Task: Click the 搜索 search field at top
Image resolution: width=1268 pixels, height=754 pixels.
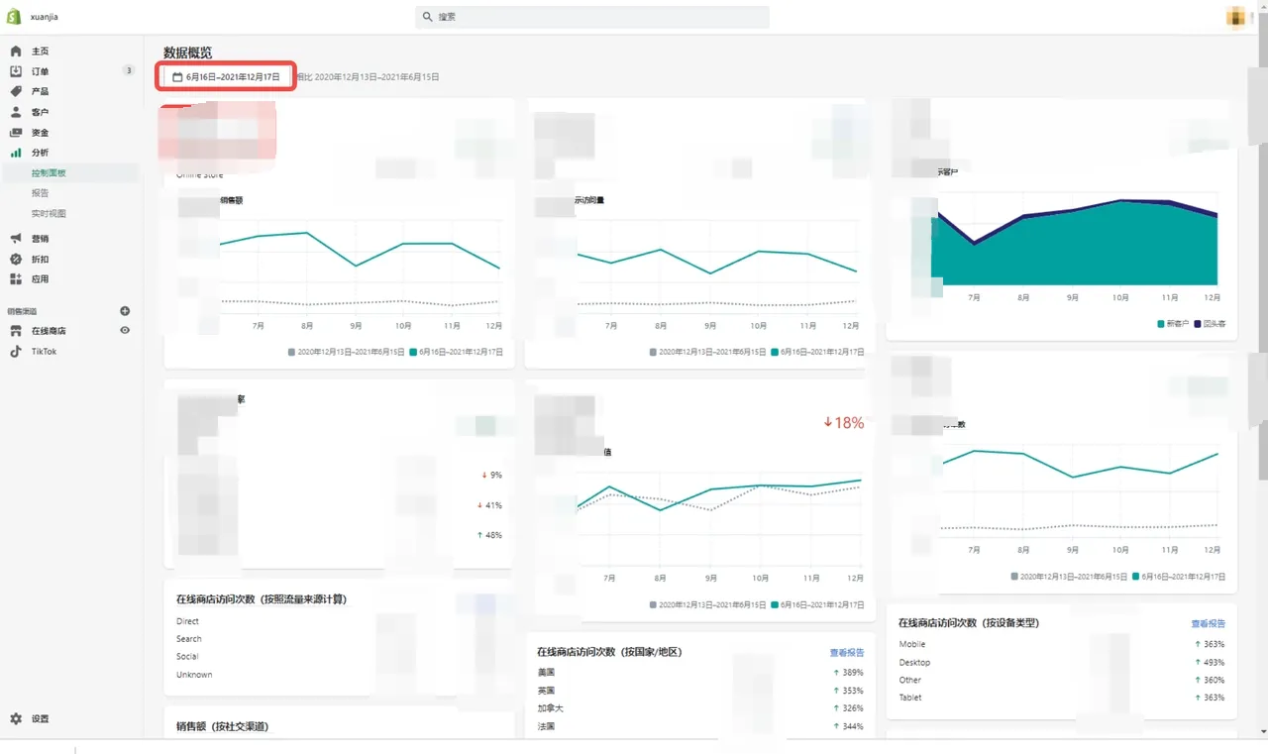Action: pyautogui.click(x=591, y=17)
